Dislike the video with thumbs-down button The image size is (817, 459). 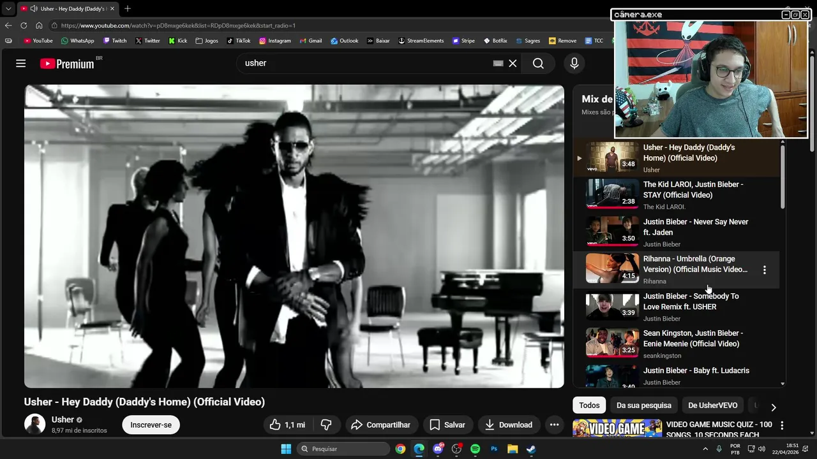326,425
